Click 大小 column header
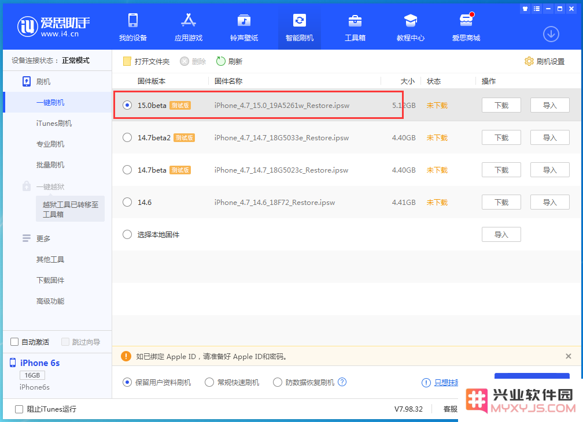This screenshot has width=583, height=422. click(x=408, y=81)
